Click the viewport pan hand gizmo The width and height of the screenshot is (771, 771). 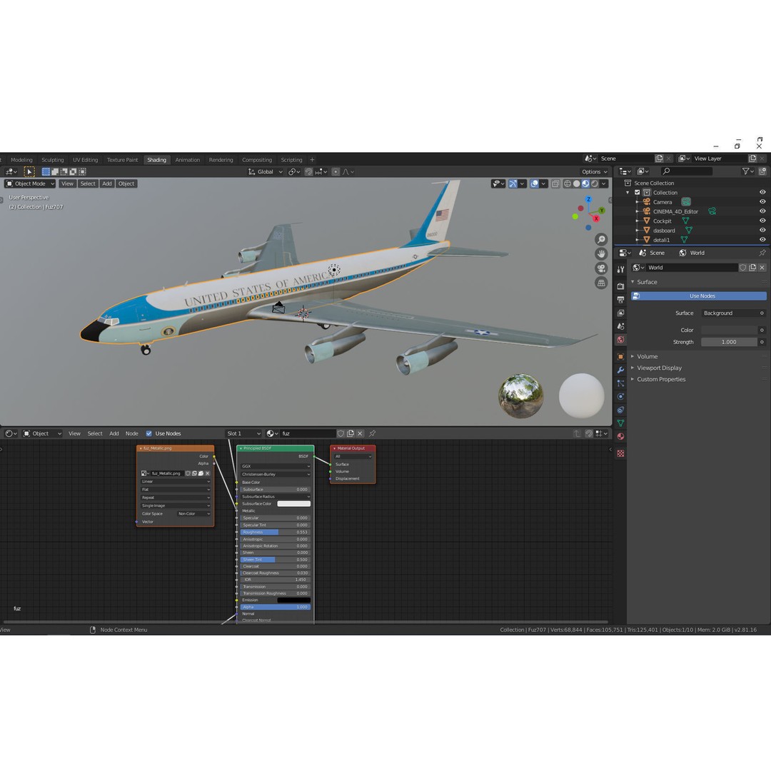point(601,253)
